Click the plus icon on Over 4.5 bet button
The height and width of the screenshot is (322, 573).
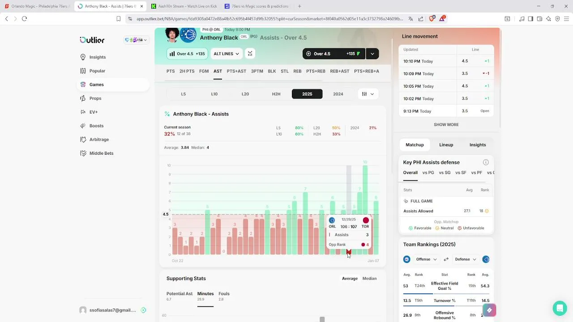(x=308, y=54)
